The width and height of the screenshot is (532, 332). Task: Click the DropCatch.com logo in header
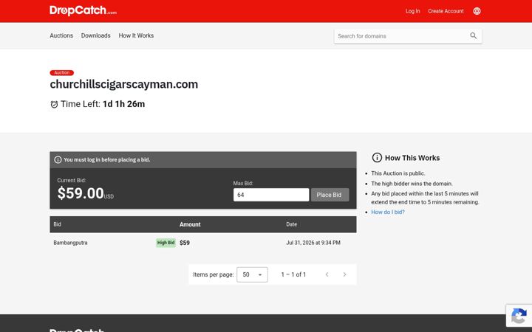pos(83,10)
